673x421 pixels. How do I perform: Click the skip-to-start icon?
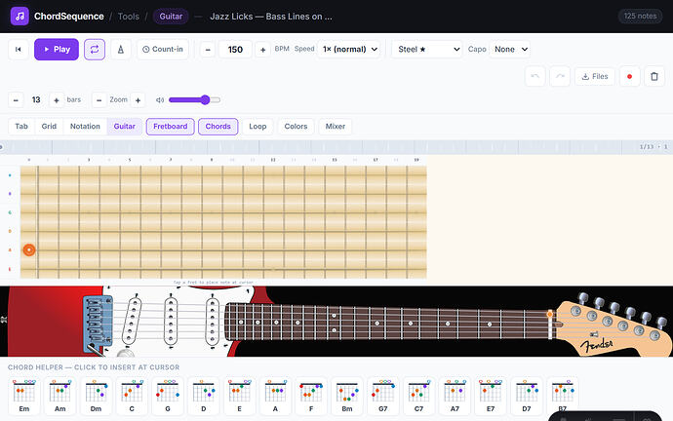[18, 50]
